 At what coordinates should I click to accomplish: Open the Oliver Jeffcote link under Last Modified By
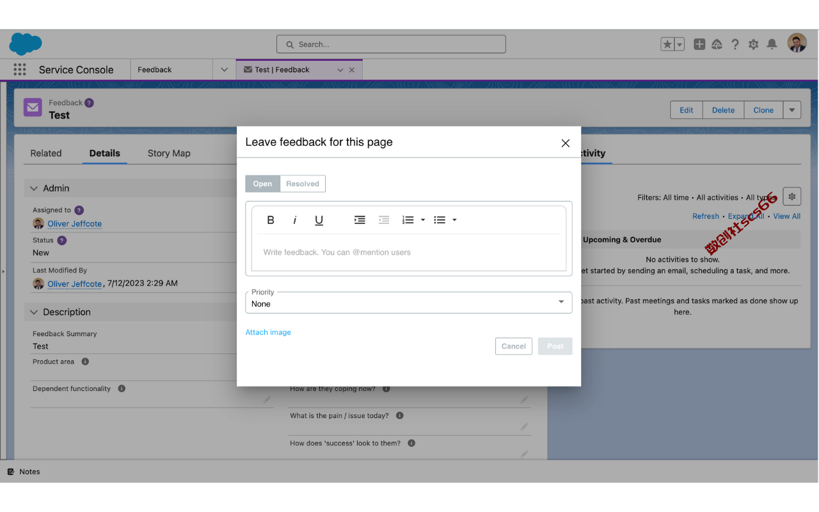click(74, 284)
